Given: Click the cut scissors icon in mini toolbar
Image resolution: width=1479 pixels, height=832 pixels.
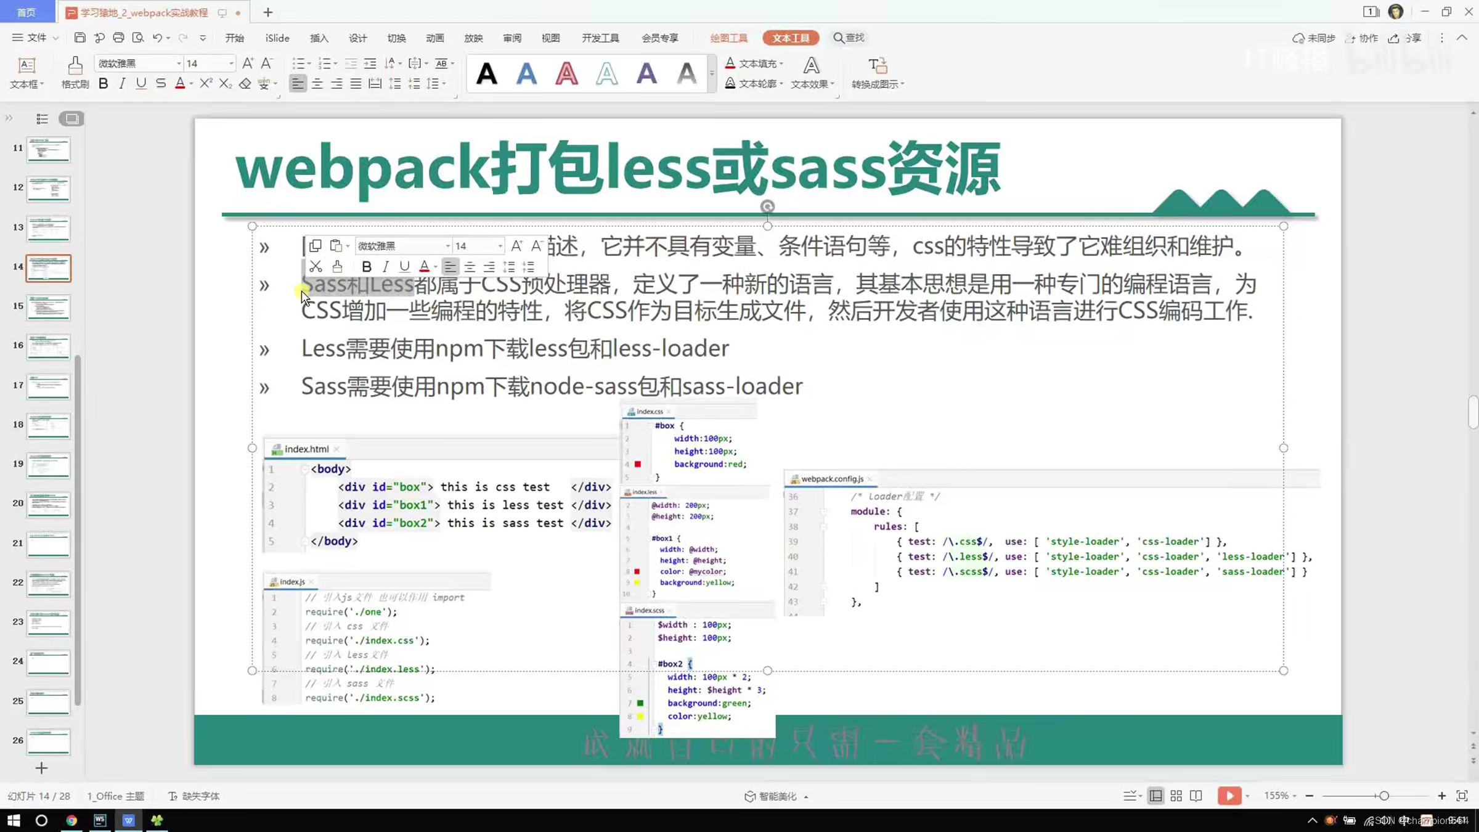Looking at the screenshot, I should coord(316,266).
